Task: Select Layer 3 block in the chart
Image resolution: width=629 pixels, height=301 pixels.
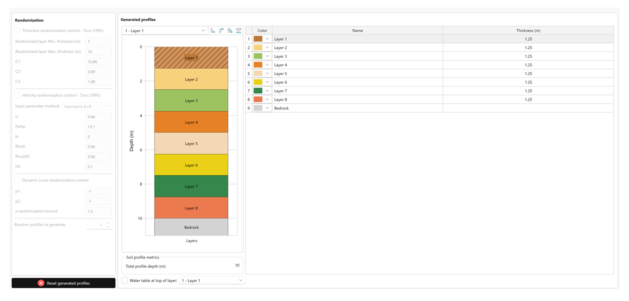Action: (x=191, y=100)
